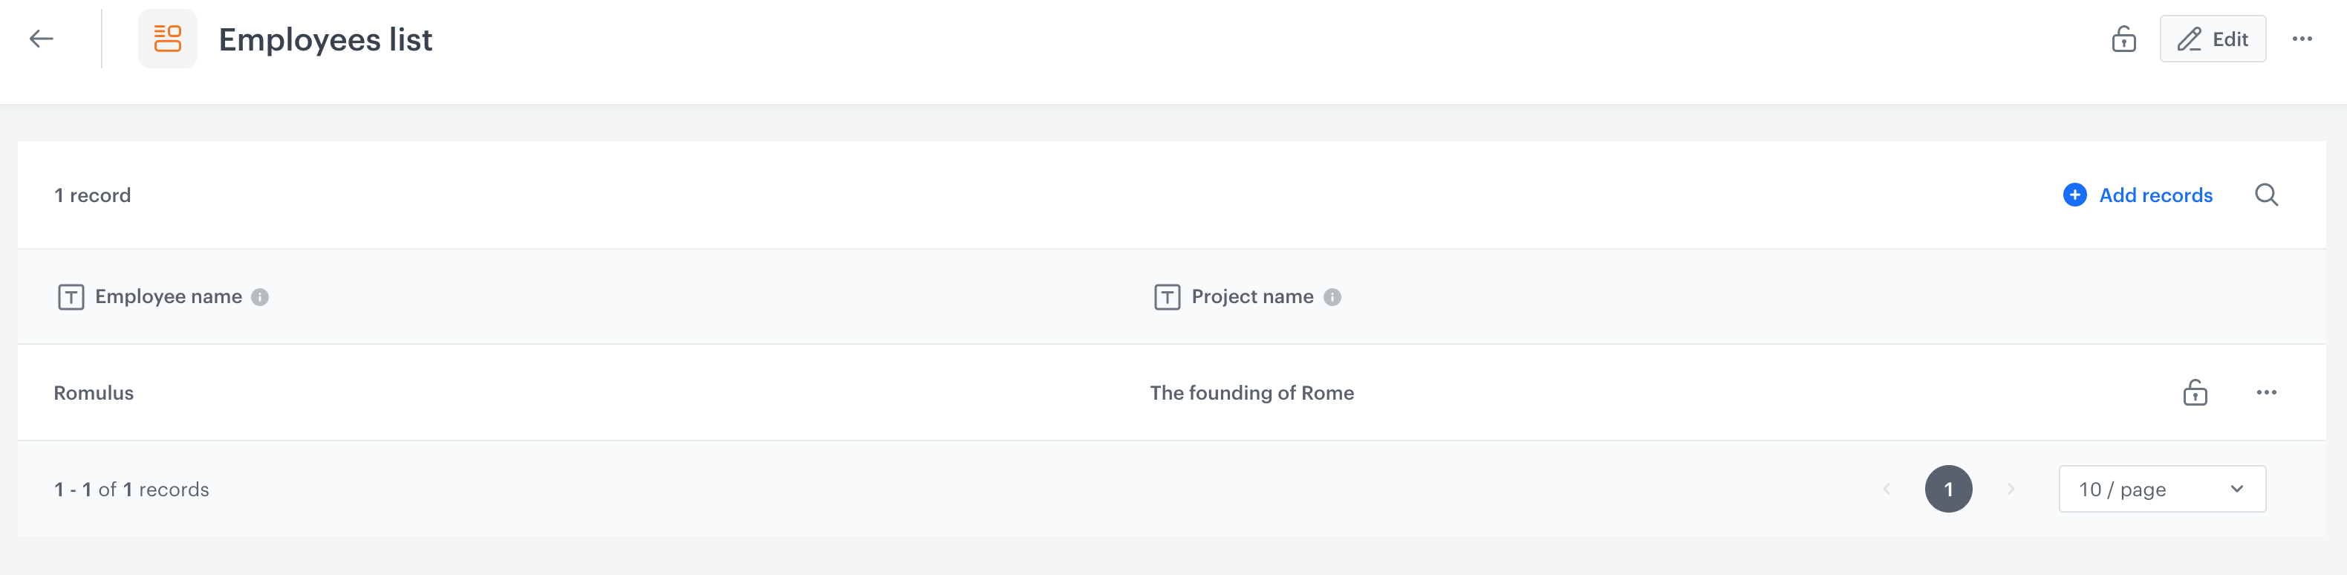View info tooltip icon for Project name
Viewport: 2347px width, 575px height.
pyautogui.click(x=1332, y=296)
